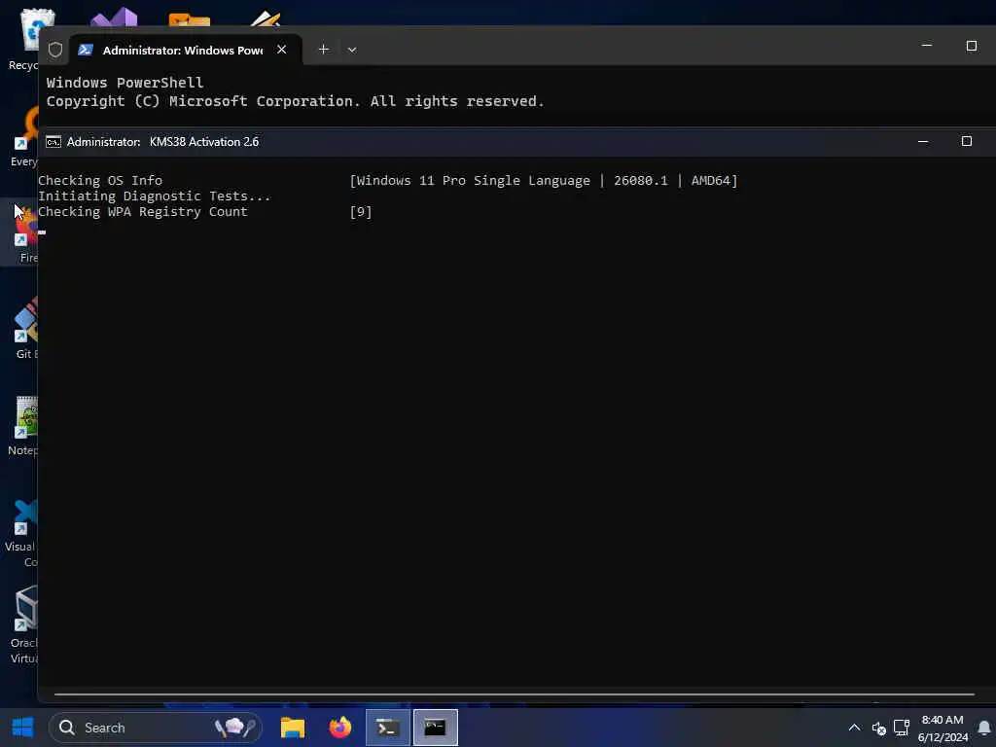The image size is (996, 747).
Task: Open File Explorer from the taskbar
Action: pyautogui.click(x=293, y=728)
